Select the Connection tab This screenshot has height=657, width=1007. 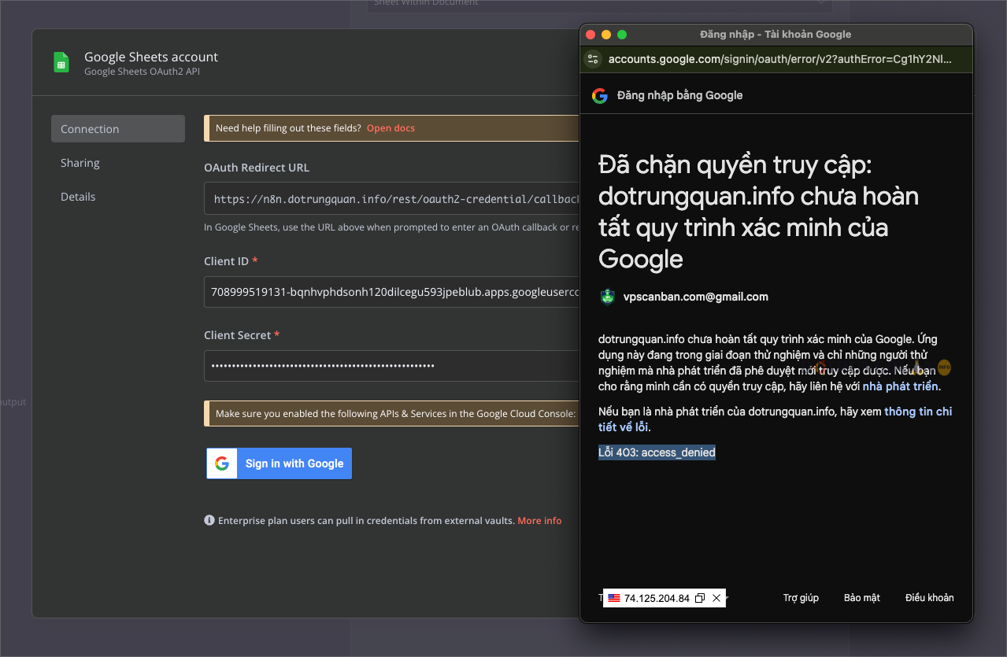click(118, 129)
